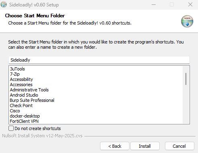Click the Install button
The height and width of the screenshot is (153, 198).
(x=145, y=146)
